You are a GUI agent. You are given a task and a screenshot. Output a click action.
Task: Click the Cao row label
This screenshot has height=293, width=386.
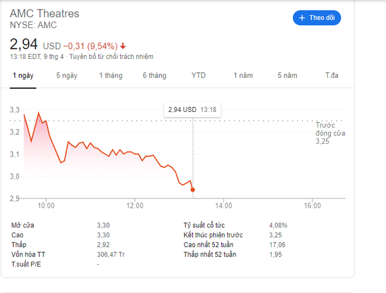pyautogui.click(x=17, y=235)
